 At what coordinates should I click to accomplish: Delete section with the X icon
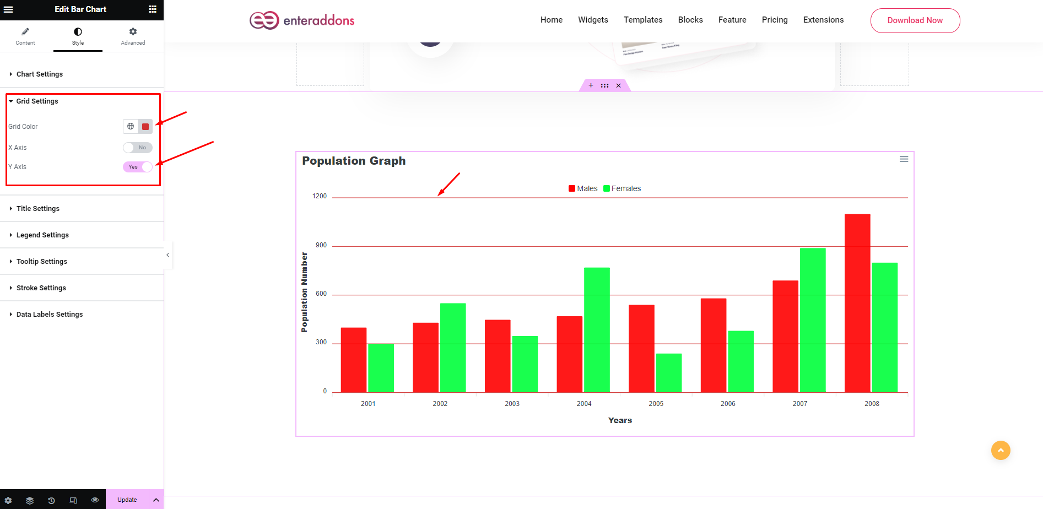(618, 85)
